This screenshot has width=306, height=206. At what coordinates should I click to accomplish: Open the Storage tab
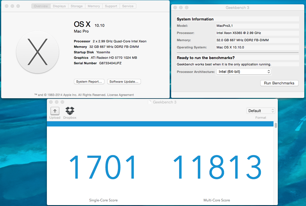tap(77, 6)
